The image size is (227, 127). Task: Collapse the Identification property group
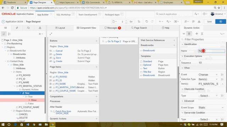pos(182,44)
